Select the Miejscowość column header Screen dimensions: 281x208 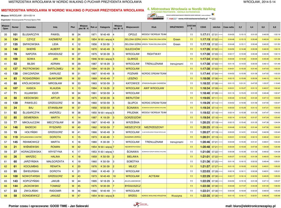[x=133, y=27]
